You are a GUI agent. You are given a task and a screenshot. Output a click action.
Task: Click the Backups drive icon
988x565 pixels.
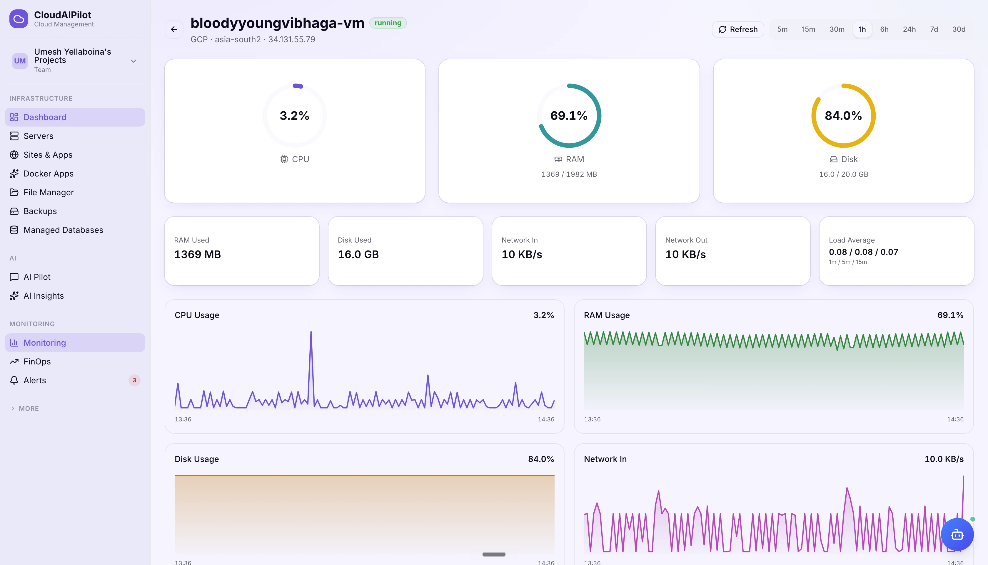click(x=14, y=211)
